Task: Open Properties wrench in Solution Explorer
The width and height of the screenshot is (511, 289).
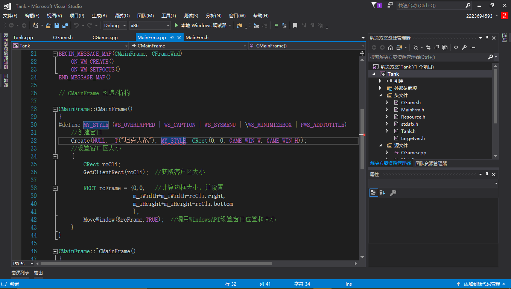Action: pyautogui.click(x=464, y=47)
